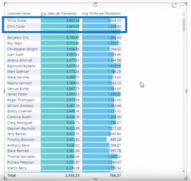Viewport: 191px width, 181px height.
Task: Click the vertical scrollbar thumb
Action: 184,25
